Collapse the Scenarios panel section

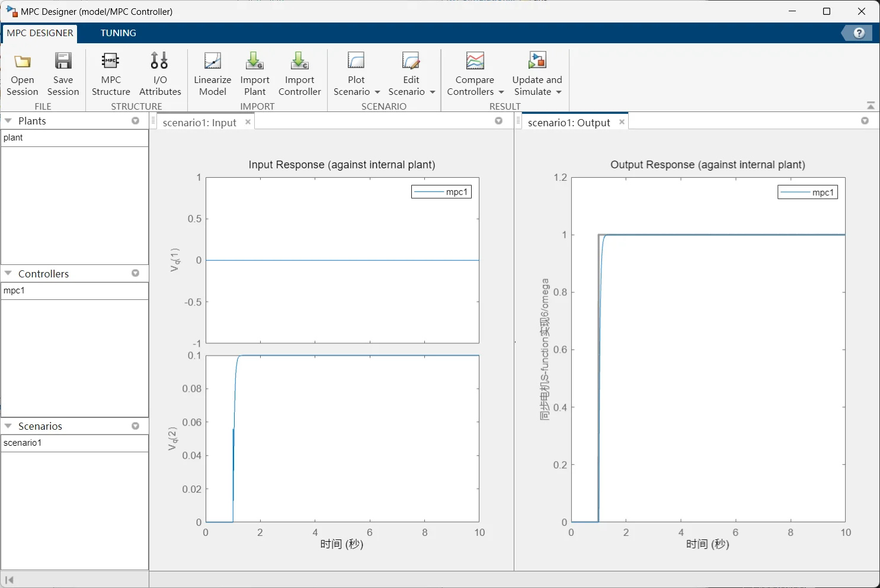pos(8,426)
